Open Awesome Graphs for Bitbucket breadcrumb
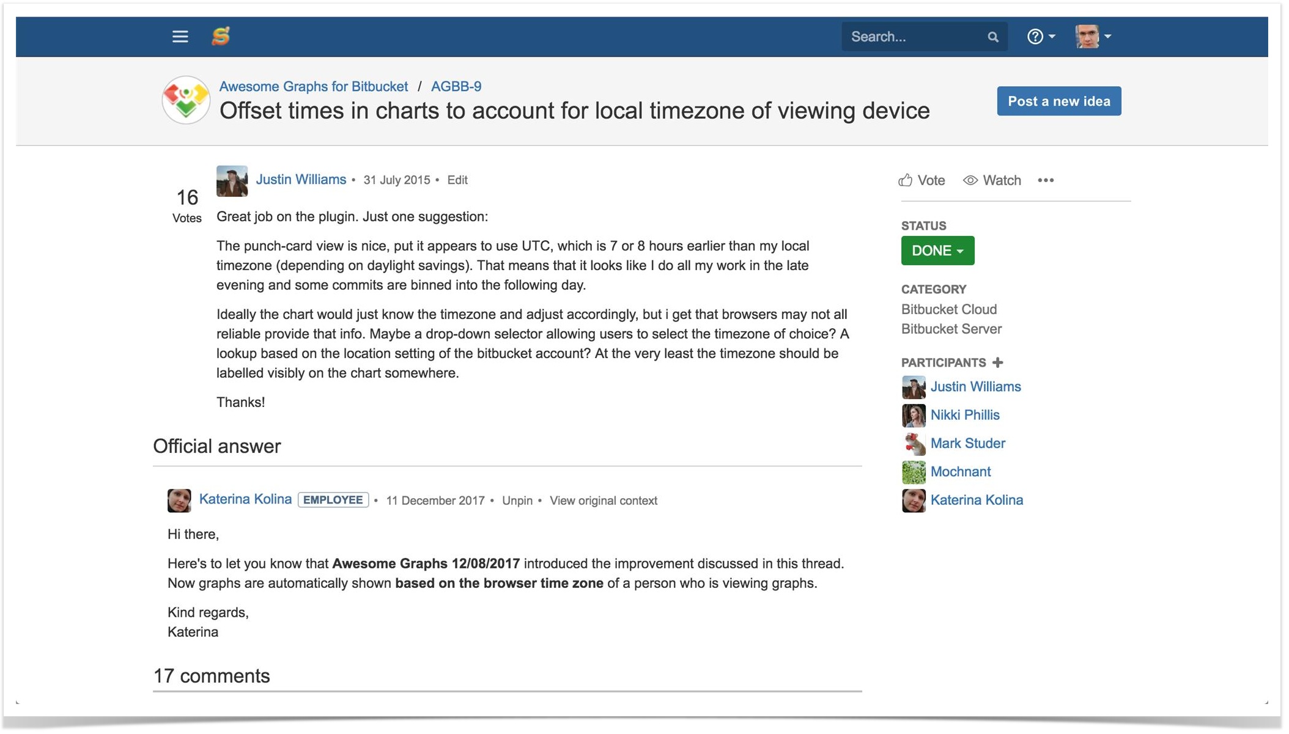Image resolution: width=1289 pixels, height=734 pixels. click(313, 86)
